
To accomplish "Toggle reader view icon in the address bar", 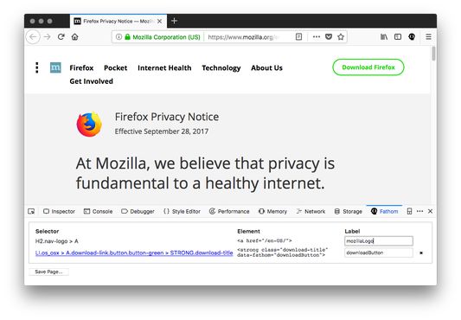I will 298,37.
